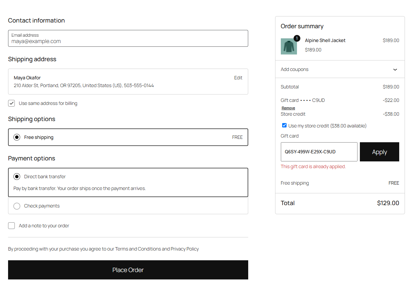Choose the Check payments radio option
413x305 pixels.
click(17, 206)
